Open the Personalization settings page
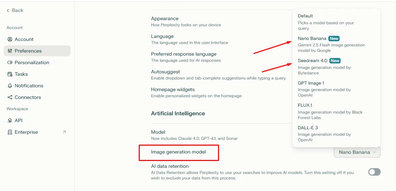Screen dimensions: 396x191 pyautogui.click(x=32, y=62)
